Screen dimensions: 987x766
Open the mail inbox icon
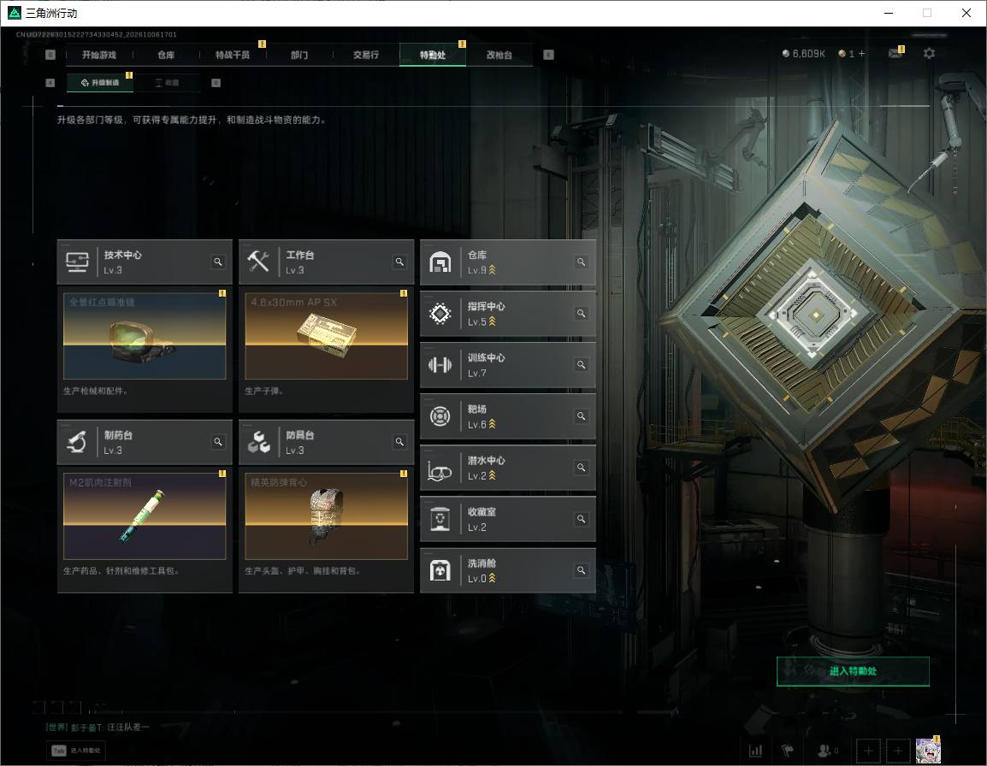tap(895, 54)
